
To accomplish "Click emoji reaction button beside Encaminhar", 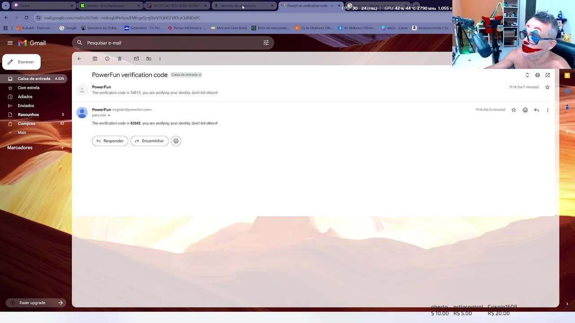I will click(176, 141).
